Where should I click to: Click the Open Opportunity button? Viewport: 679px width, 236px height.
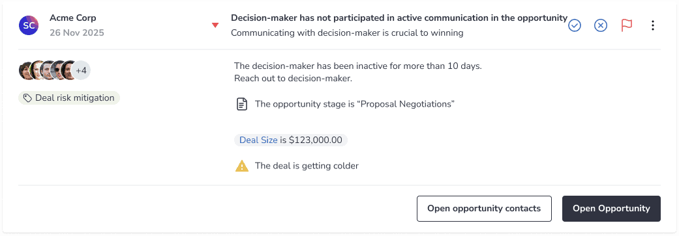611,209
